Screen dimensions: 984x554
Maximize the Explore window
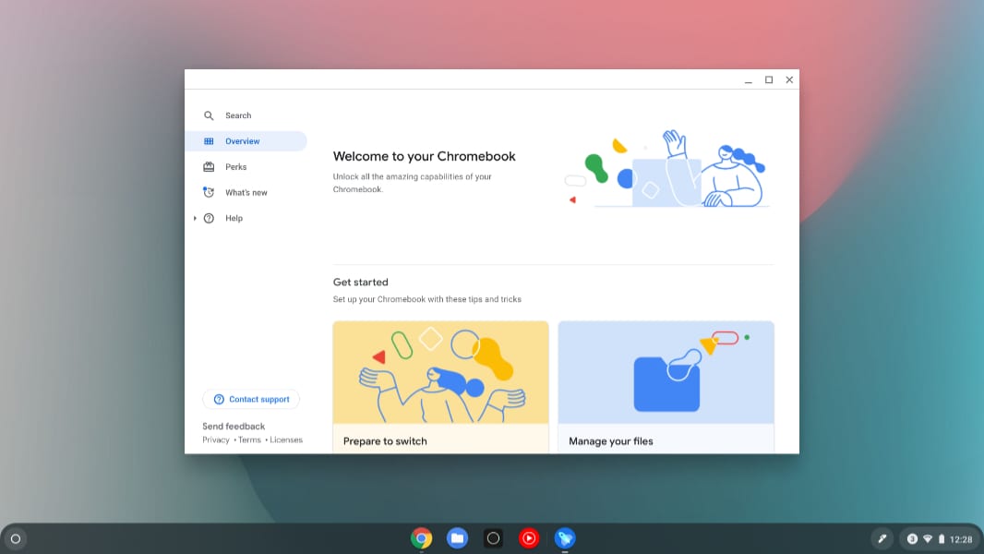769,79
